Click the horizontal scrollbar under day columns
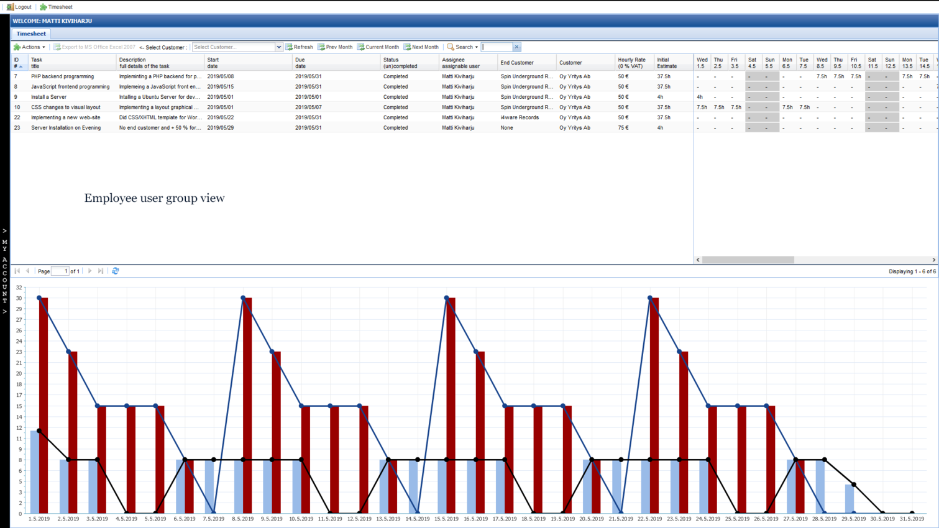The image size is (939, 528). tap(748, 260)
